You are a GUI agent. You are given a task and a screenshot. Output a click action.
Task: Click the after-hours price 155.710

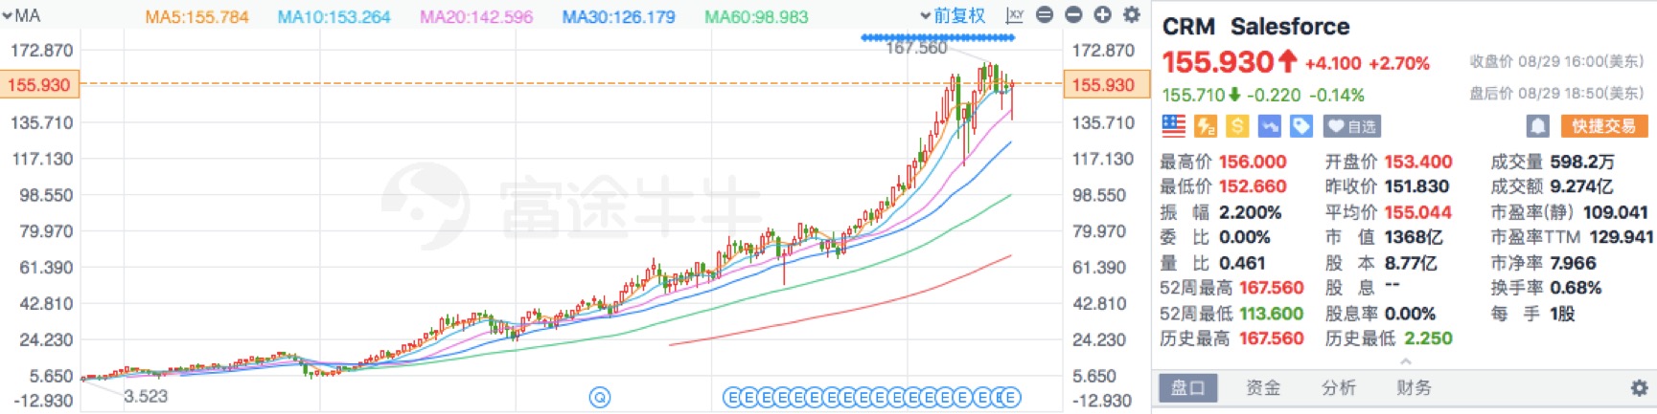pyautogui.click(x=1193, y=95)
